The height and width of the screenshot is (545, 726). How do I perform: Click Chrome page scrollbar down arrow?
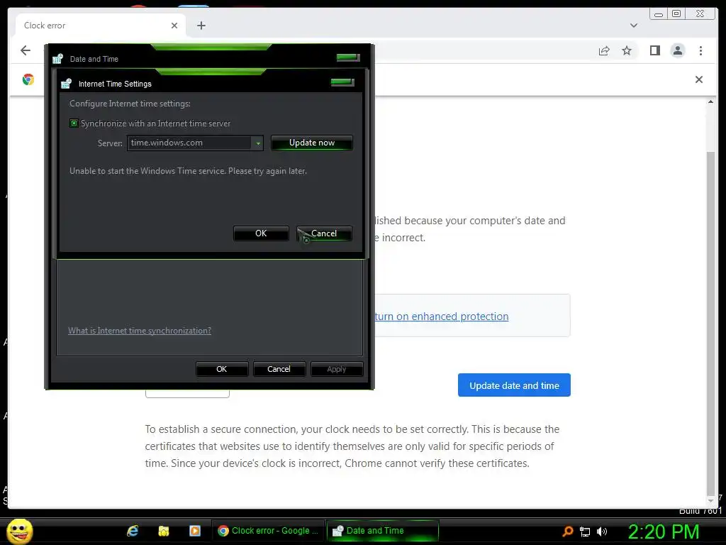coord(710,501)
